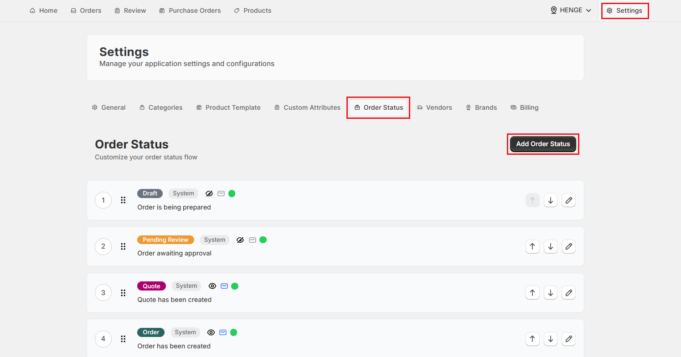The width and height of the screenshot is (681, 357).
Task: Open Purchase Orders in the top navigation
Action: point(190,10)
